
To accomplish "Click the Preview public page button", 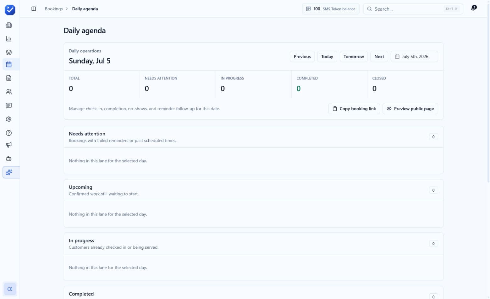I will point(410,109).
